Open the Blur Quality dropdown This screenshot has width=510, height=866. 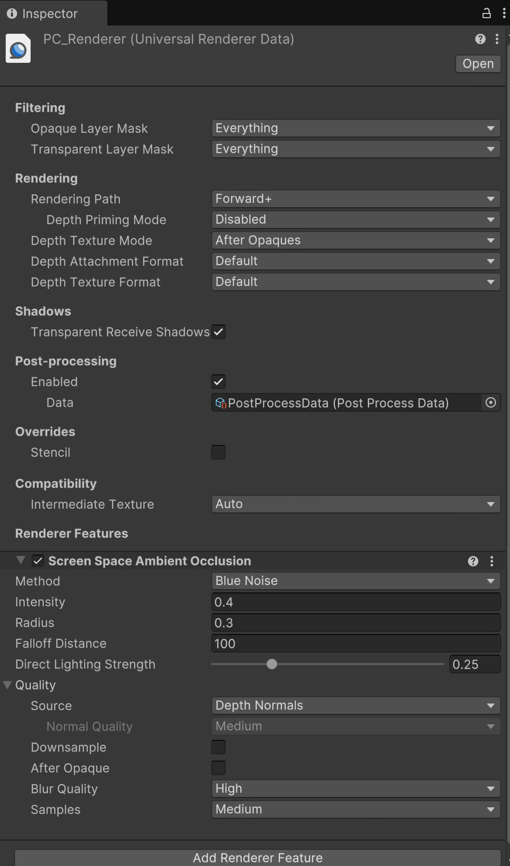(x=356, y=789)
